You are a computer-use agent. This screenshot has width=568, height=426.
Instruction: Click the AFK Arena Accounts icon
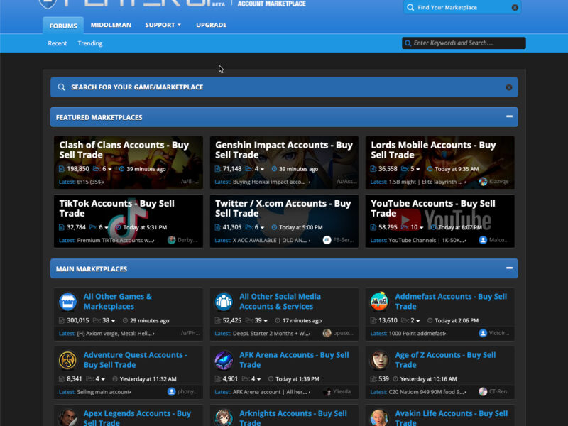tap(224, 360)
